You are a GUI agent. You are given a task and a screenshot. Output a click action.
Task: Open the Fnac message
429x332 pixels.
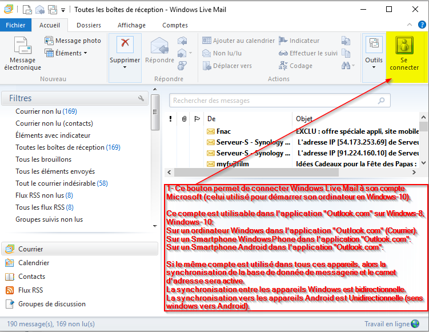point(291,131)
